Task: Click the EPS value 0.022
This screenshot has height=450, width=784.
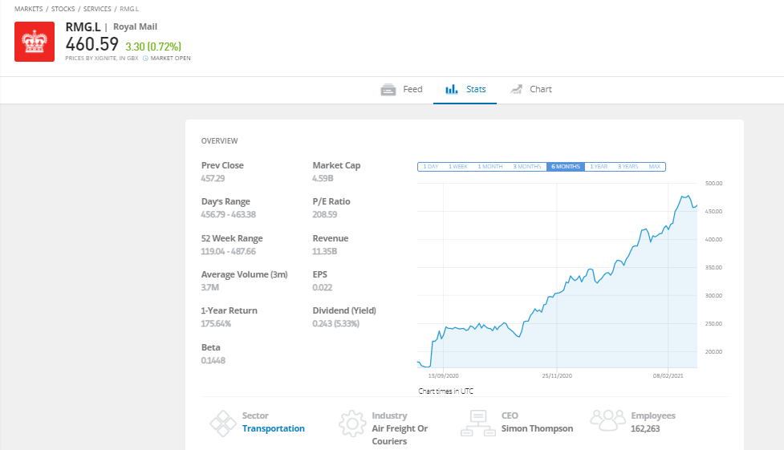Action: (323, 287)
